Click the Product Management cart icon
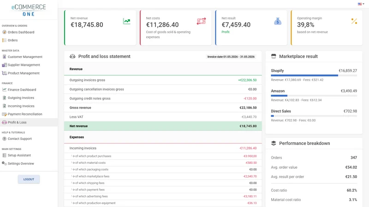The image size is (369, 207). 4,73
